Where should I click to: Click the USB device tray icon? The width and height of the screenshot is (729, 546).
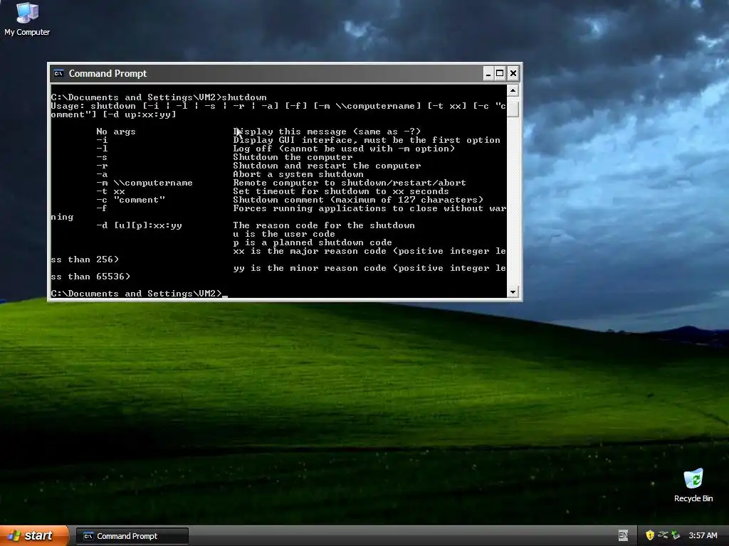(663, 535)
